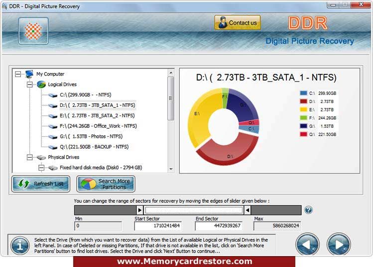Image resolution: width=373 pixels, height=267 pixels.
Task: Click the Min value field
Action: tap(98, 226)
